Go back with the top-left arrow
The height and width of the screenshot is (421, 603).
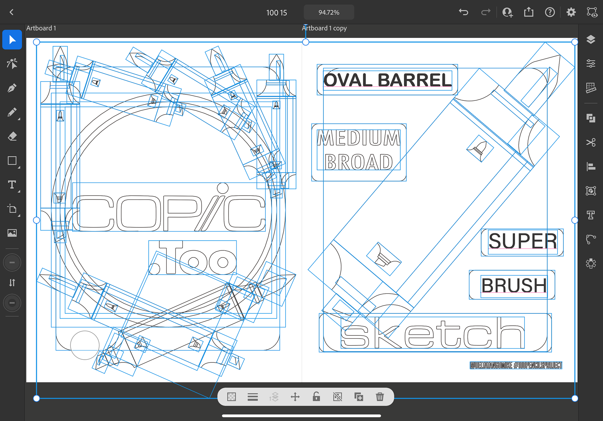coord(12,12)
